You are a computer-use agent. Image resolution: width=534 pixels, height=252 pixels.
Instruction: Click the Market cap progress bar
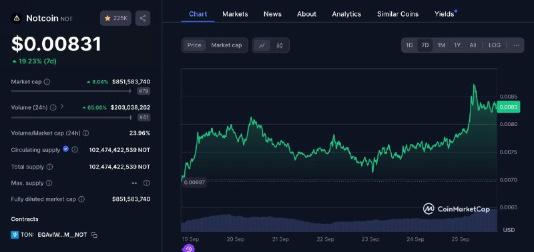[x=71, y=91]
